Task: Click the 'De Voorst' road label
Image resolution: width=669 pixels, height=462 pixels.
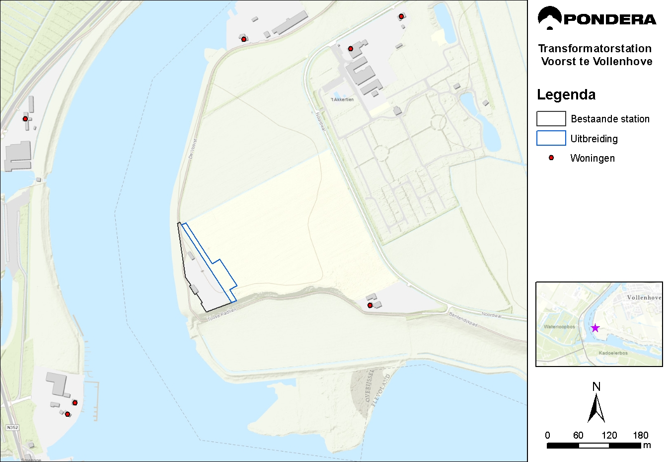Action: [x=193, y=148]
